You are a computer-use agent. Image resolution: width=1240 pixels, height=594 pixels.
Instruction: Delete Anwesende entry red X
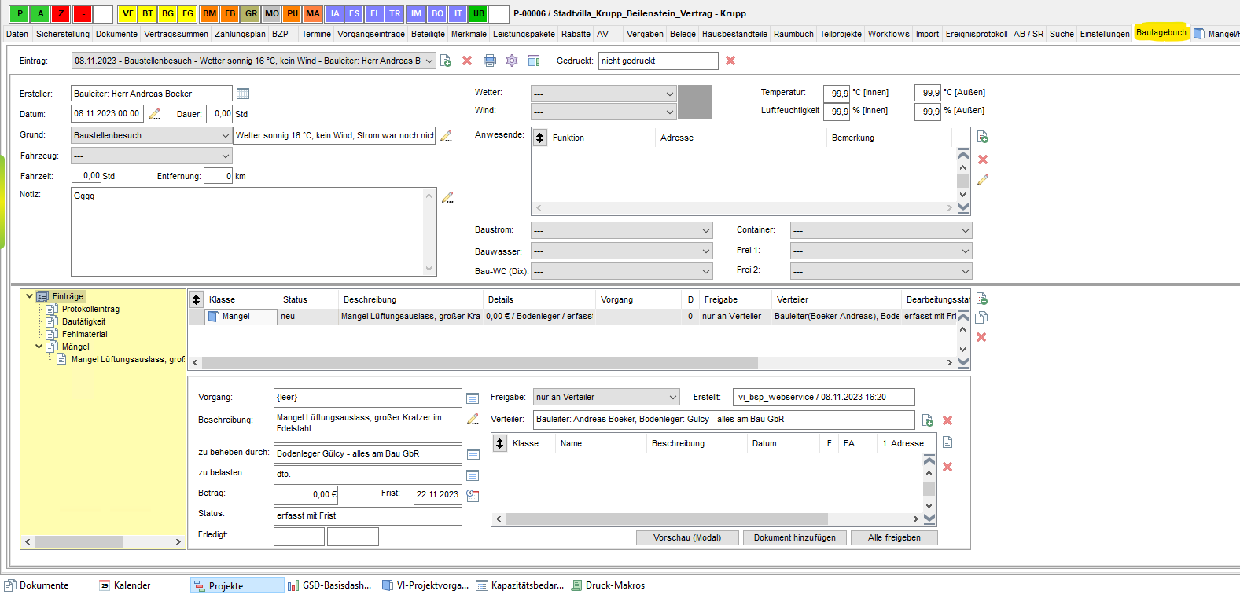[x=983, y=159]
